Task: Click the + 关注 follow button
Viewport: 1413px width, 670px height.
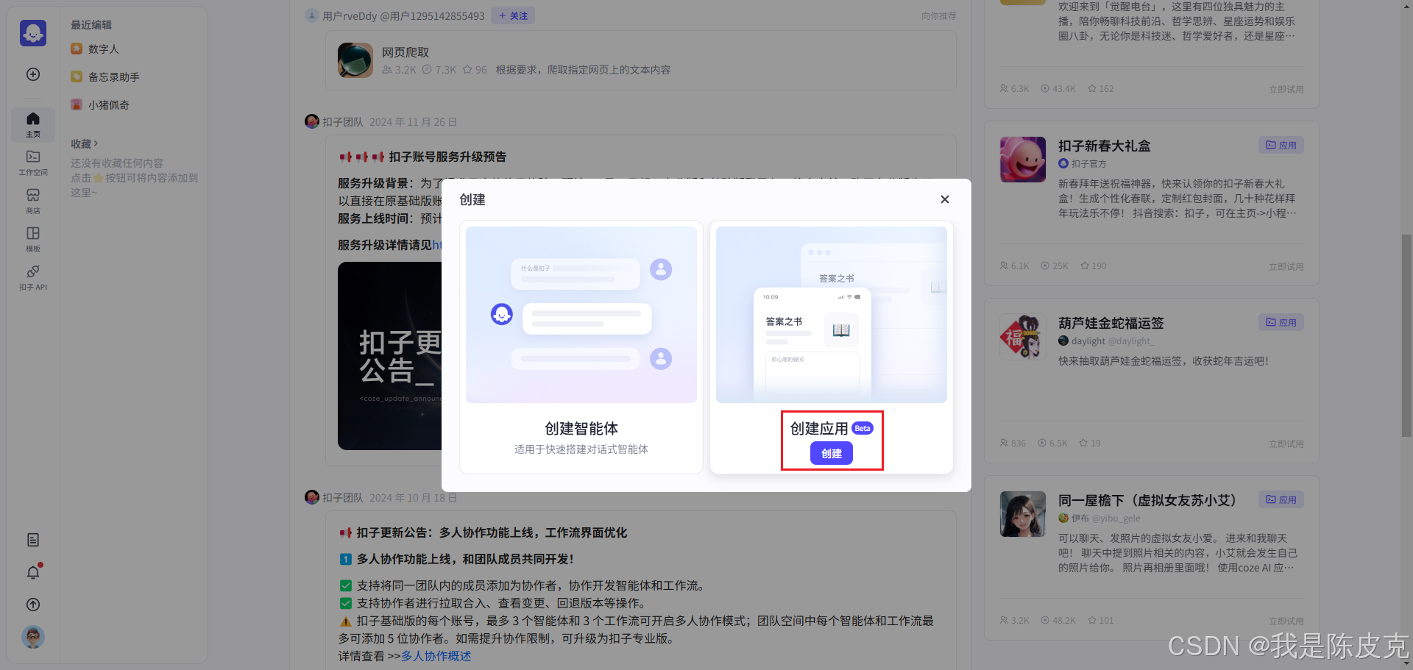Action: (x=513, y=15)
